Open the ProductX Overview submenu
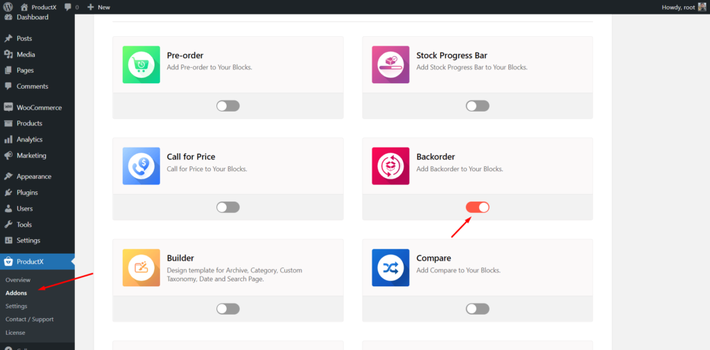710x350 pixels. [18, 280]
